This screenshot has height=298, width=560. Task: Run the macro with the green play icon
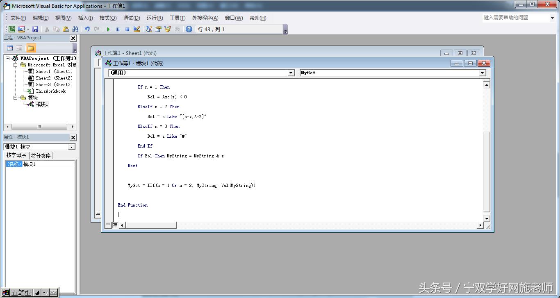pos(108,29)
